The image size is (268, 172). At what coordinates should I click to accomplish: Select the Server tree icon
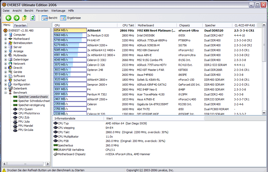click(x=10, y=47)
